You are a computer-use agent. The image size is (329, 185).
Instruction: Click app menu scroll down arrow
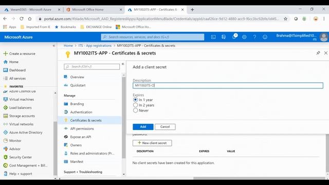tap(123, 174)
